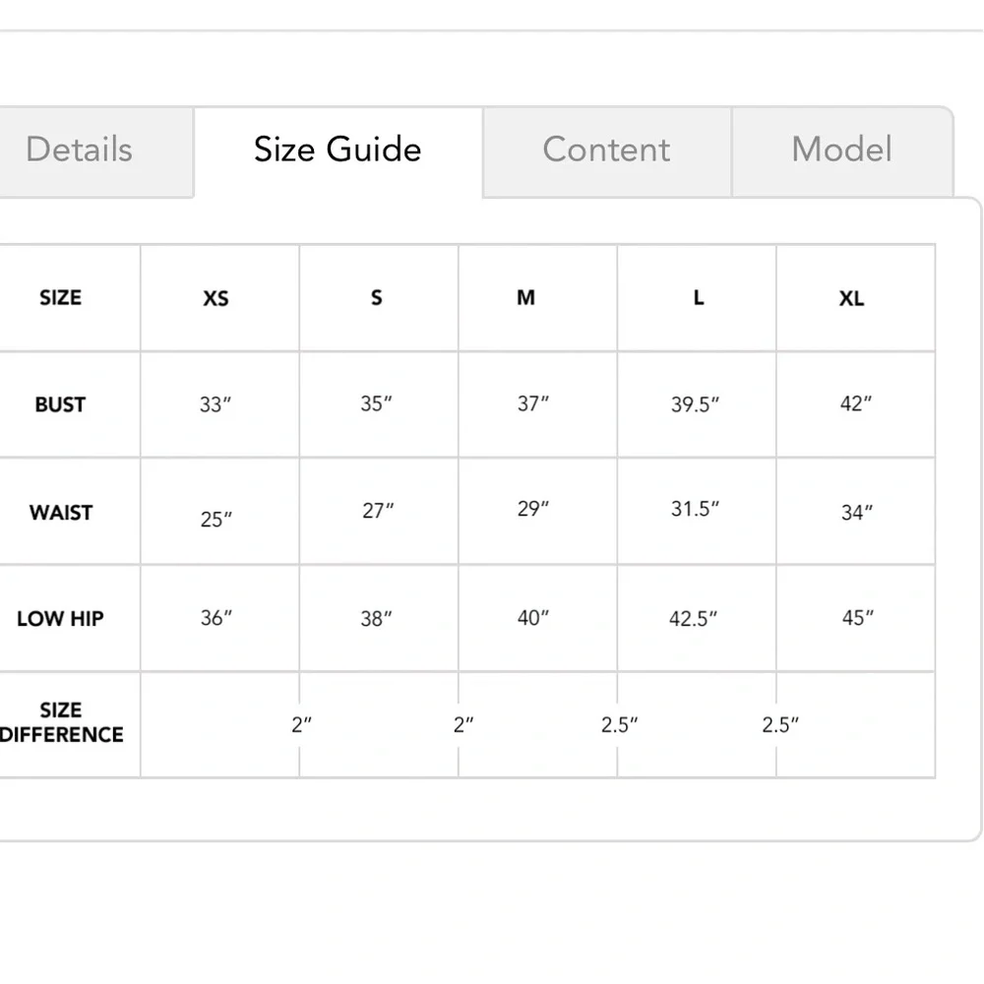Open the Details tab
Viewport: 984px width, 984px height.
click(x=79, y=150)
